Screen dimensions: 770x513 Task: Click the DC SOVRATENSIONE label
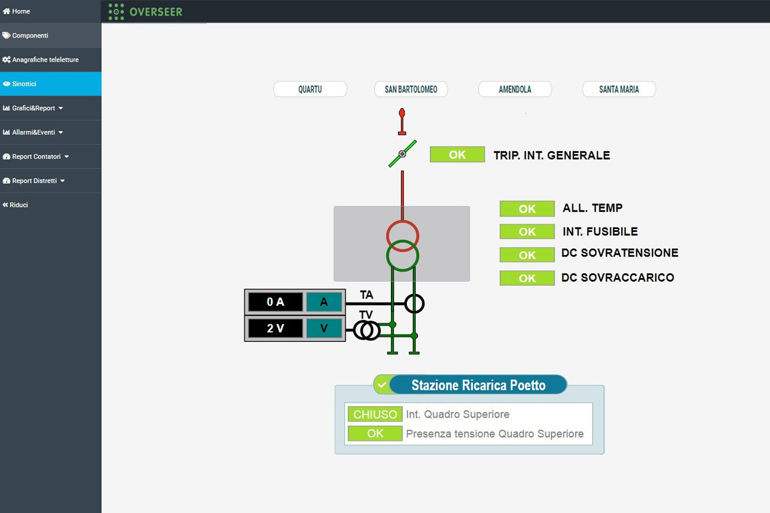(620, 253)
